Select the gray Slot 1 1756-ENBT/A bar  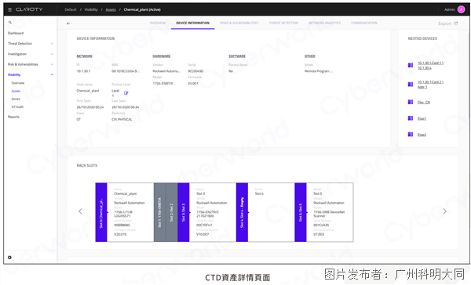(160, 212)
